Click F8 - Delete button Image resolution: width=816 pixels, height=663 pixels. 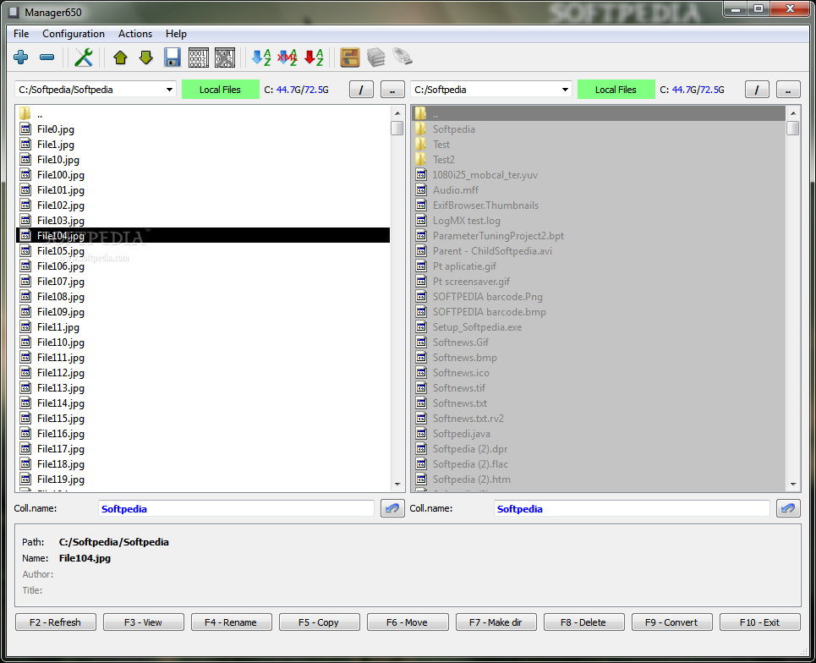pyautogui.click(x=584, y=622)
